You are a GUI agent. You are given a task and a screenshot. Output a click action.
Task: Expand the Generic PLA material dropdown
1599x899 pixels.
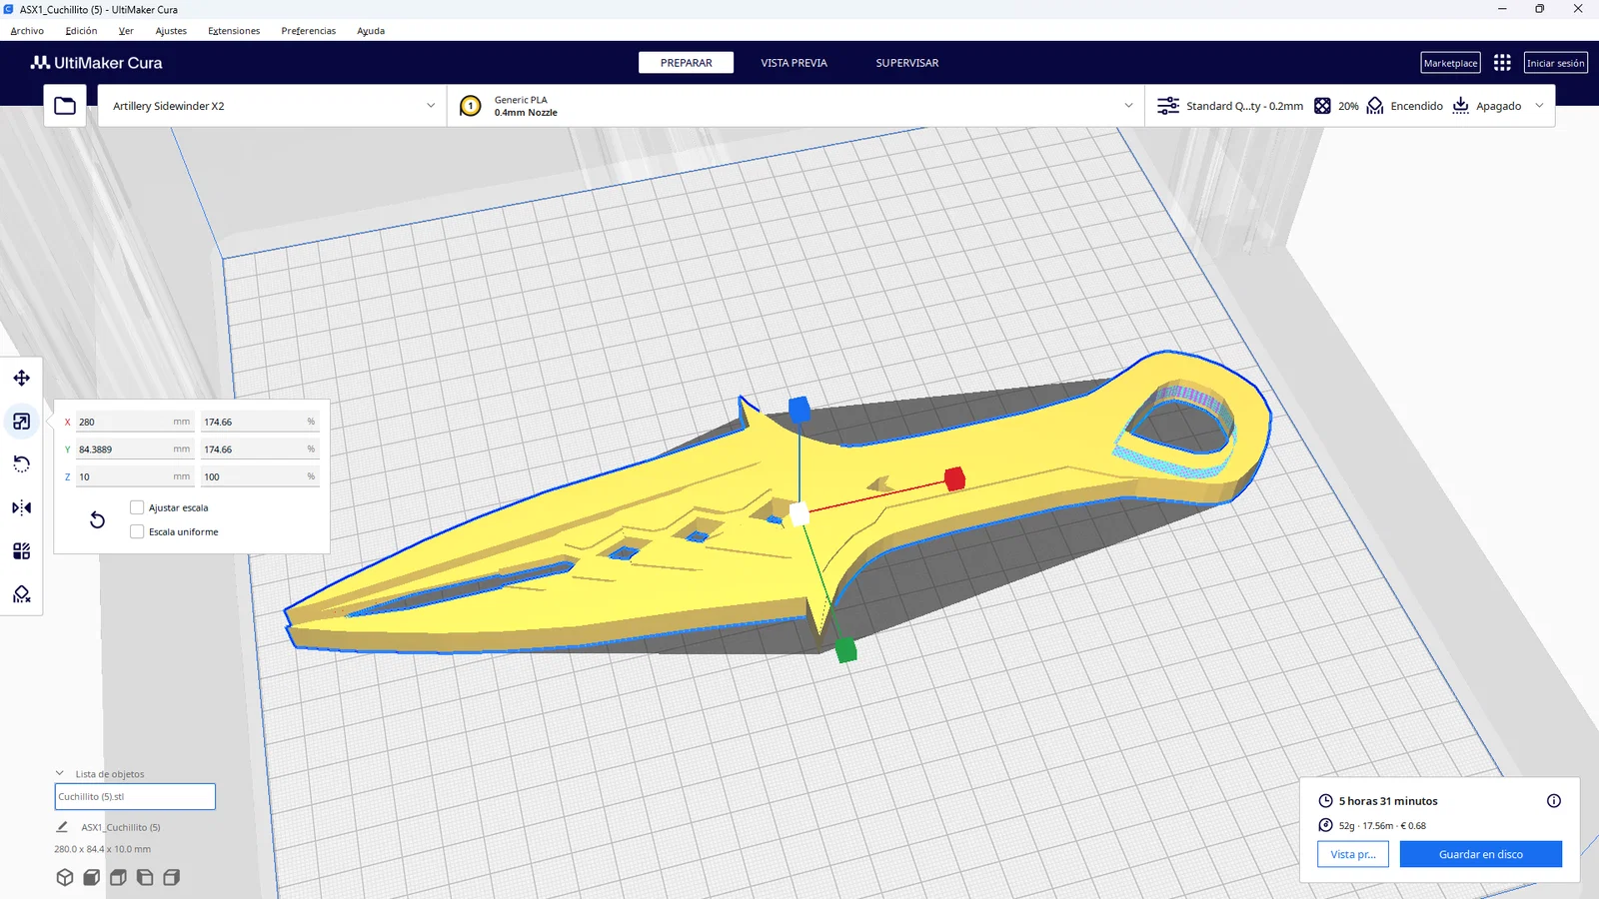[797, 106]
